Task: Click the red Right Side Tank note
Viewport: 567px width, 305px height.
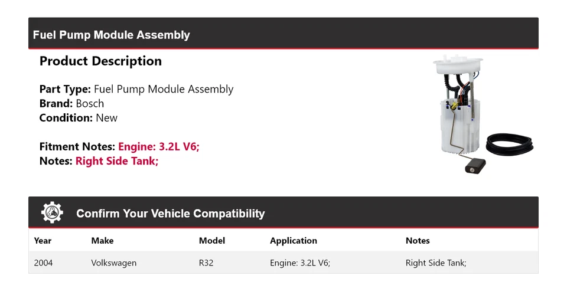Action: pyautogui.click(x=117, y=160)
